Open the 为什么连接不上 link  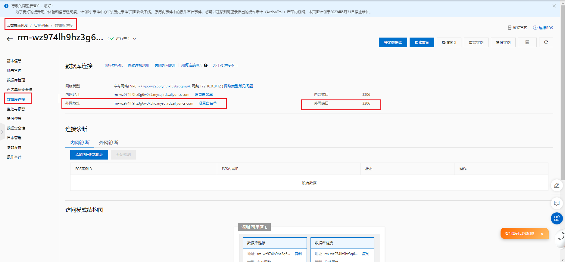225,65
